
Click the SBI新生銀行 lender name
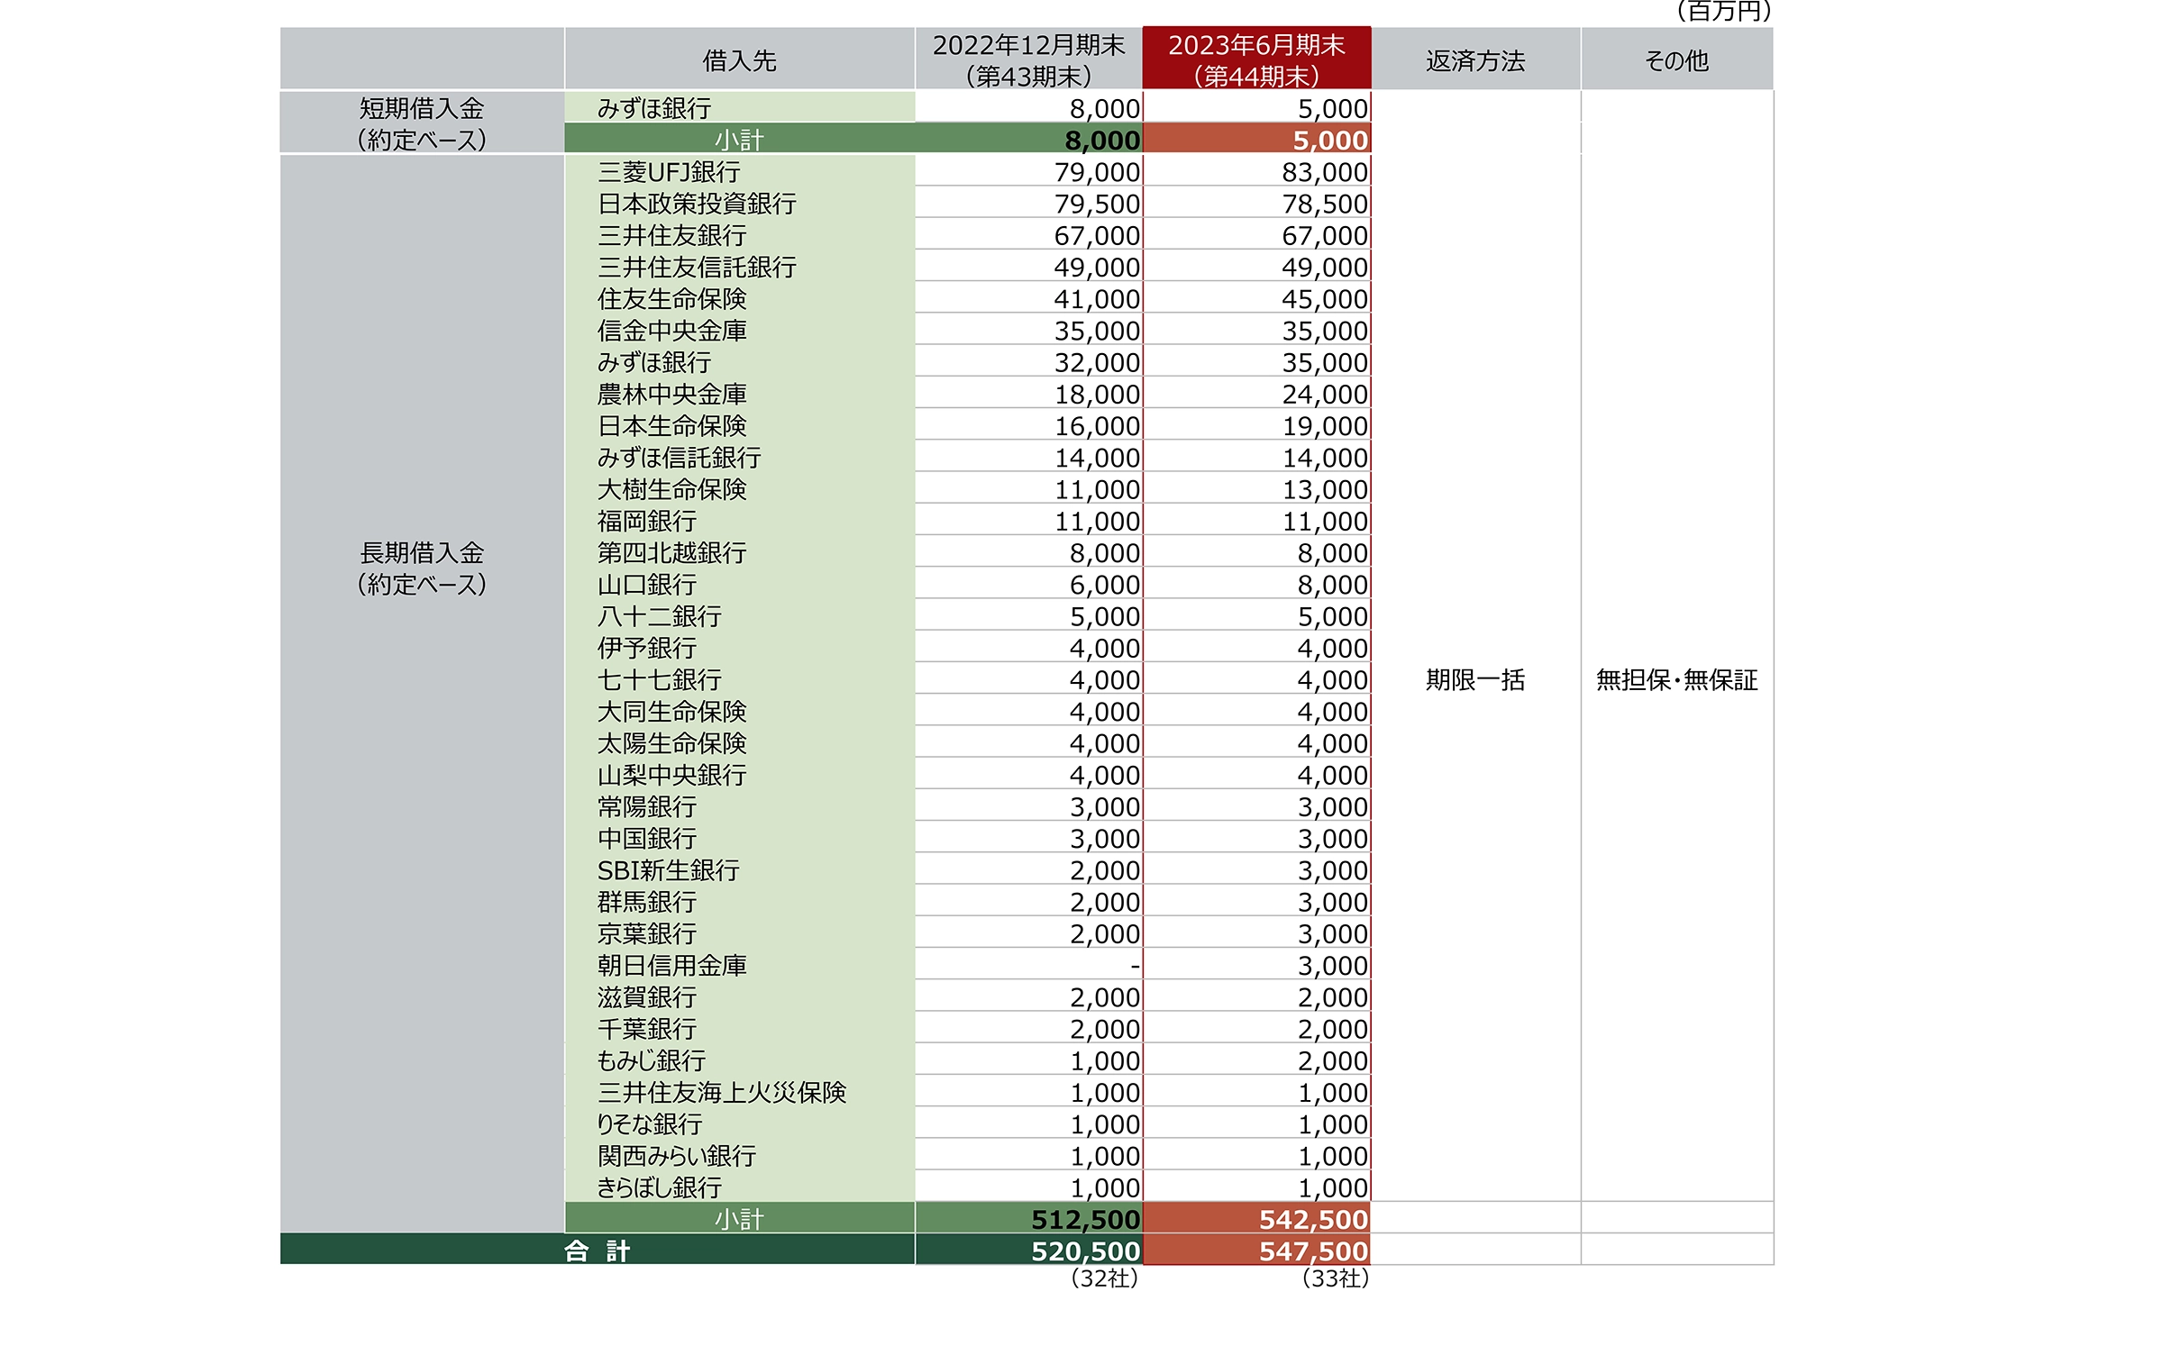pos(668,870)
